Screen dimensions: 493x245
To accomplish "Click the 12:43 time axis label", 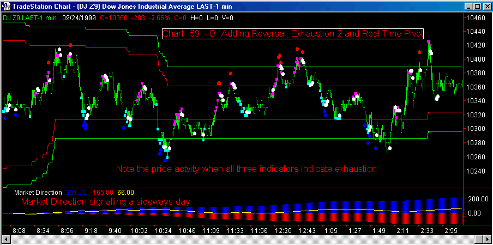I will (x=307, y=230).
